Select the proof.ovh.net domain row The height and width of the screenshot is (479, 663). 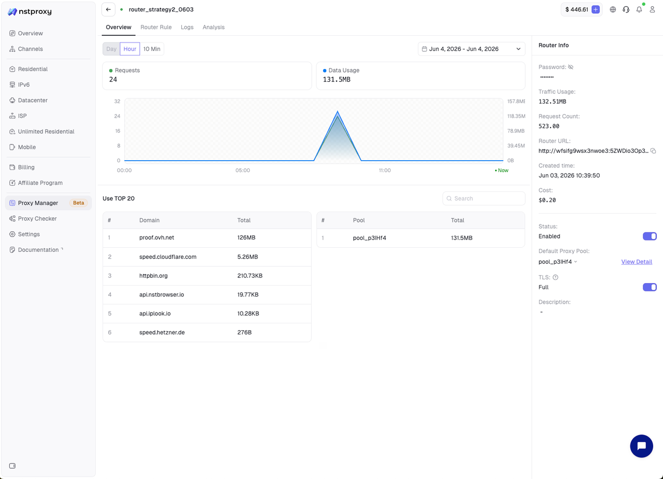[207, 238]
